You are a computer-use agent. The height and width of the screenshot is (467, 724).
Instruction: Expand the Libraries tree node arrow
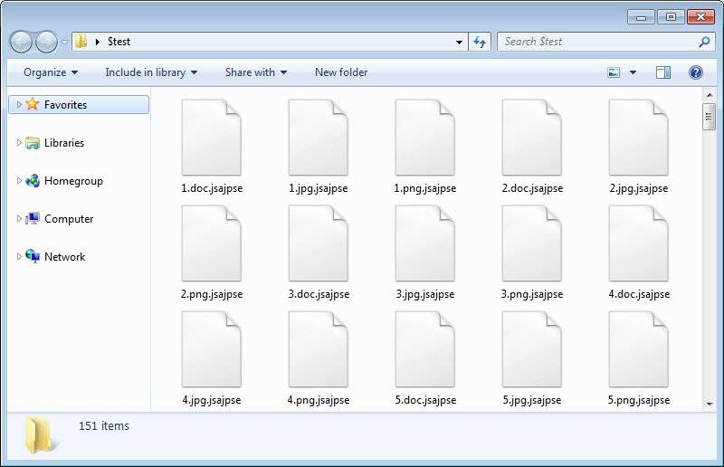pyautogui.click(x=19, y=143)
